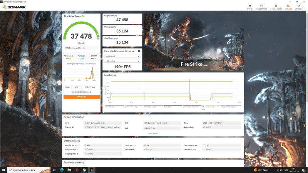Click the Graphics score 47 458 card

click(x=122, y=18)
